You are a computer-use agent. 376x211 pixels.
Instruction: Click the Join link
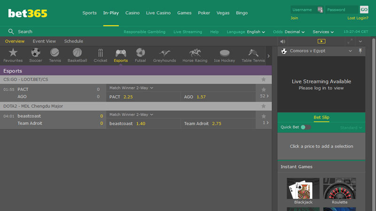[294, 18]
